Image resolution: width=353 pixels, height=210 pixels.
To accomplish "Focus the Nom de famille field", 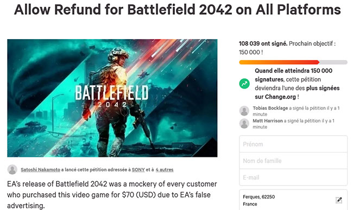I will pos(293,161).
